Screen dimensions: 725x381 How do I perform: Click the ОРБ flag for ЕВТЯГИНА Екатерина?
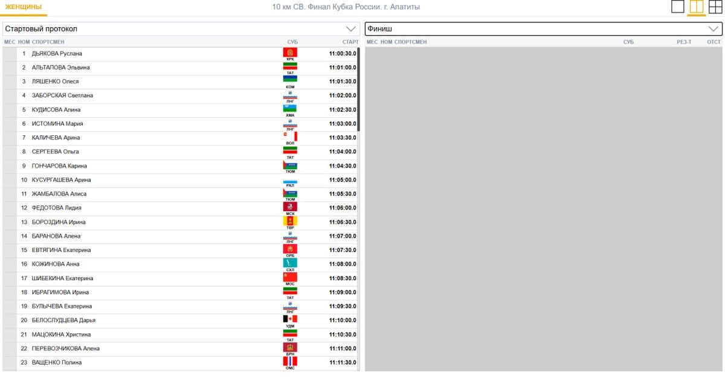pyautogui.click(x=290, y=249)
